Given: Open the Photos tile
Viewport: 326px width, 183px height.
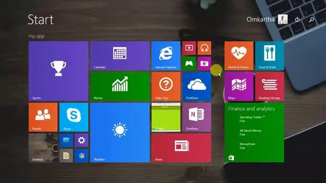Looking at the screenshot, I should pyautogui.click(x=166, y=117).
